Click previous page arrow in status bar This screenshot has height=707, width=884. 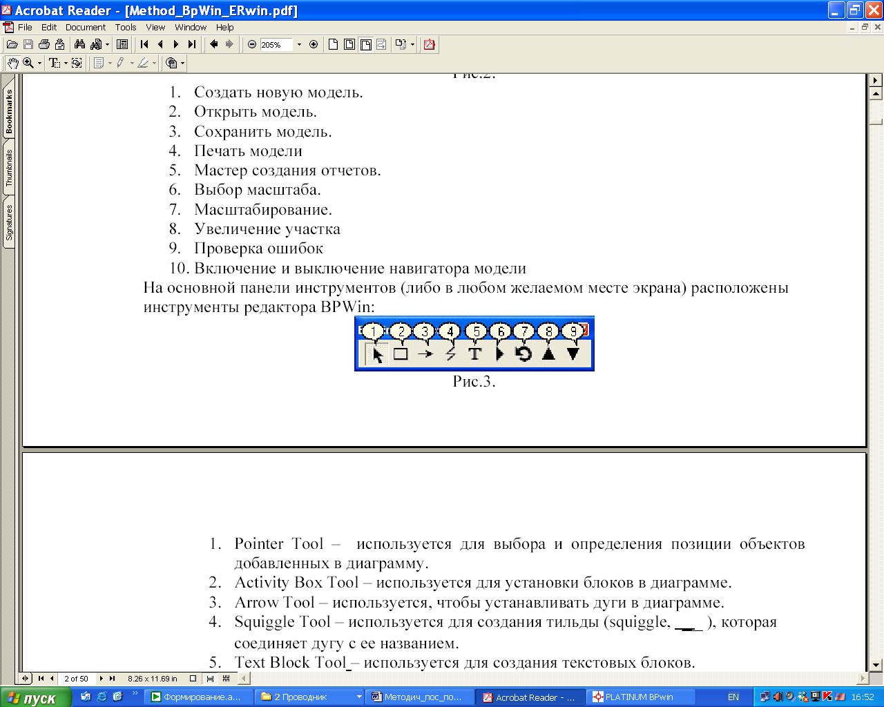[52, 679]
